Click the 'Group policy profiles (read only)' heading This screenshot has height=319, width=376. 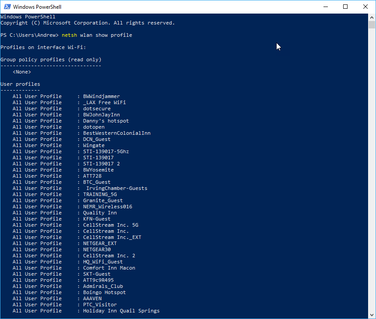[51, 60]
